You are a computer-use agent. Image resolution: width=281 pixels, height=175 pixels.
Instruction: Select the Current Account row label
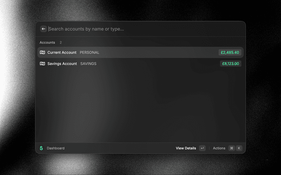tap(61, 52)
